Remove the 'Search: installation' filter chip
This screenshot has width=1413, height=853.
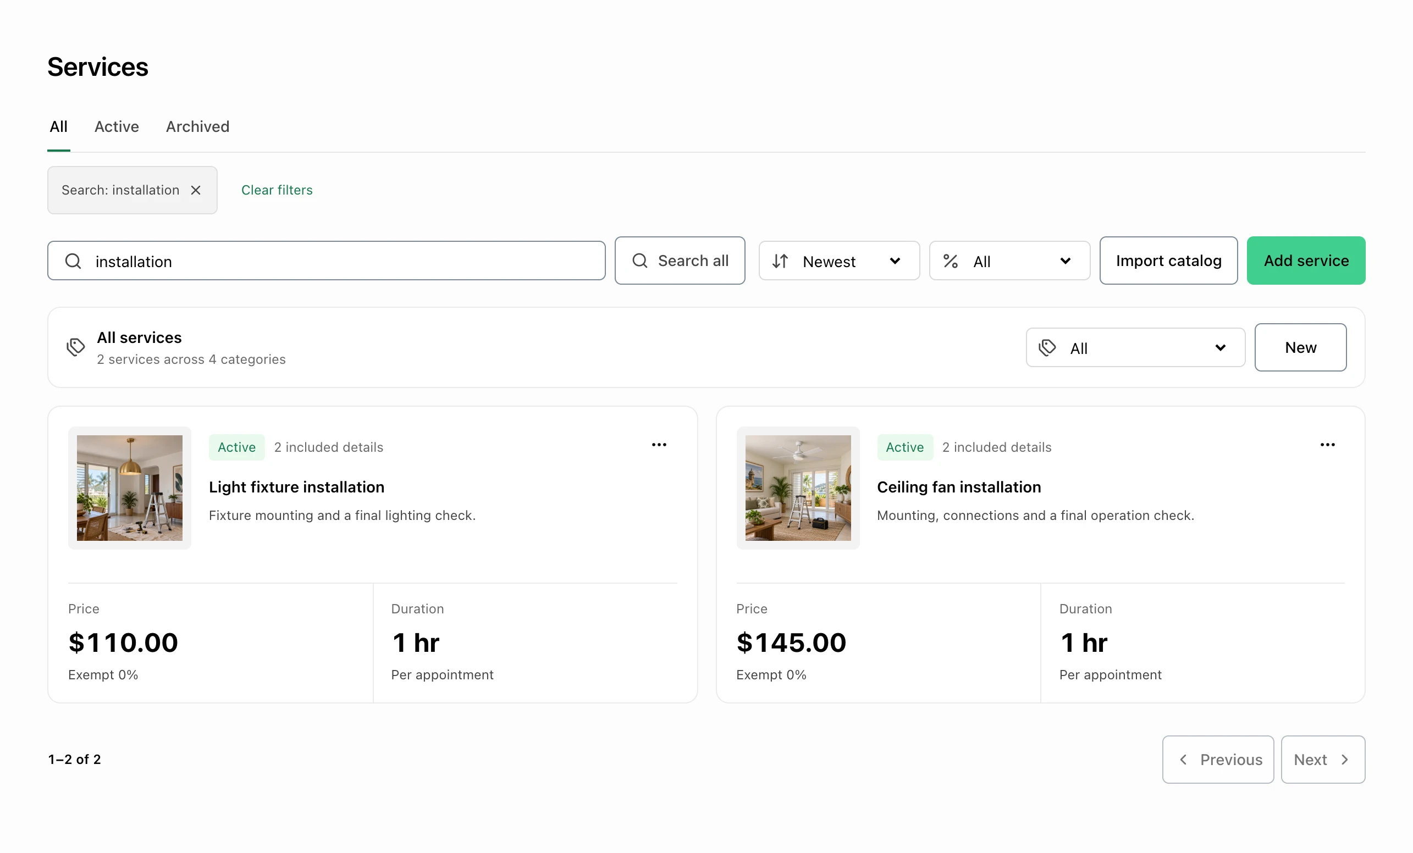click(x=196, y=190)
